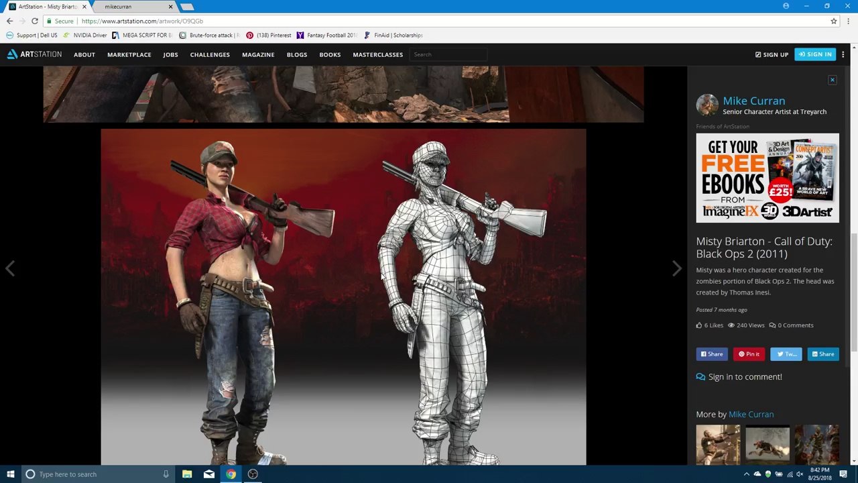Screen dimensions: 858x483
Task: Share the artwork on LinkedIn
Action: (823, 354)
